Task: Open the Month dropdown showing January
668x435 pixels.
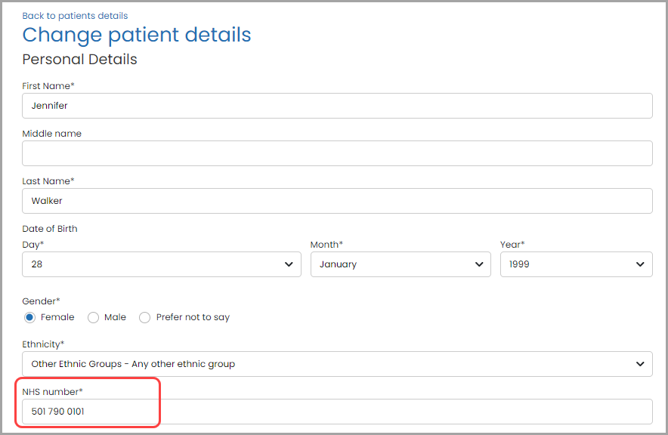Action: point(400,264)
